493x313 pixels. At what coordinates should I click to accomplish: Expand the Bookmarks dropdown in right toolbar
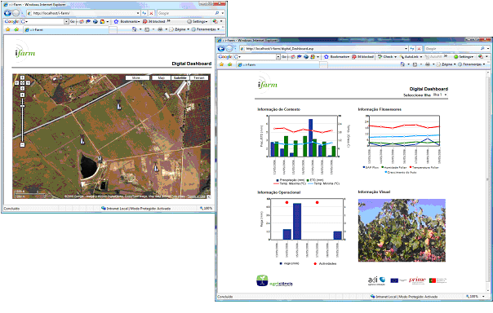[x=337, y=57]
